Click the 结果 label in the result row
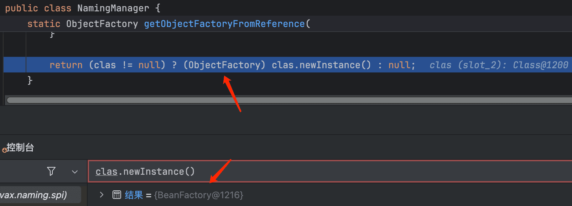This screenshot has height=206, width=572. pyautogui.click(x=134, y=195)
